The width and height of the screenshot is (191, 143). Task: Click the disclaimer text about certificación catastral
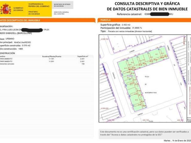point(144,133)
